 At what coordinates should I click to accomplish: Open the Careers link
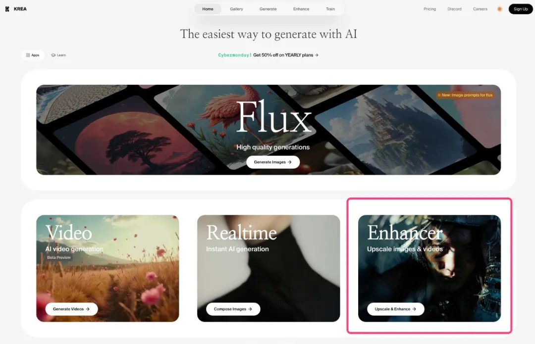click(x=480, y=9)
